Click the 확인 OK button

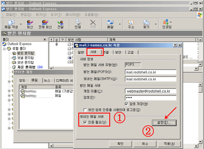point(120,144)
